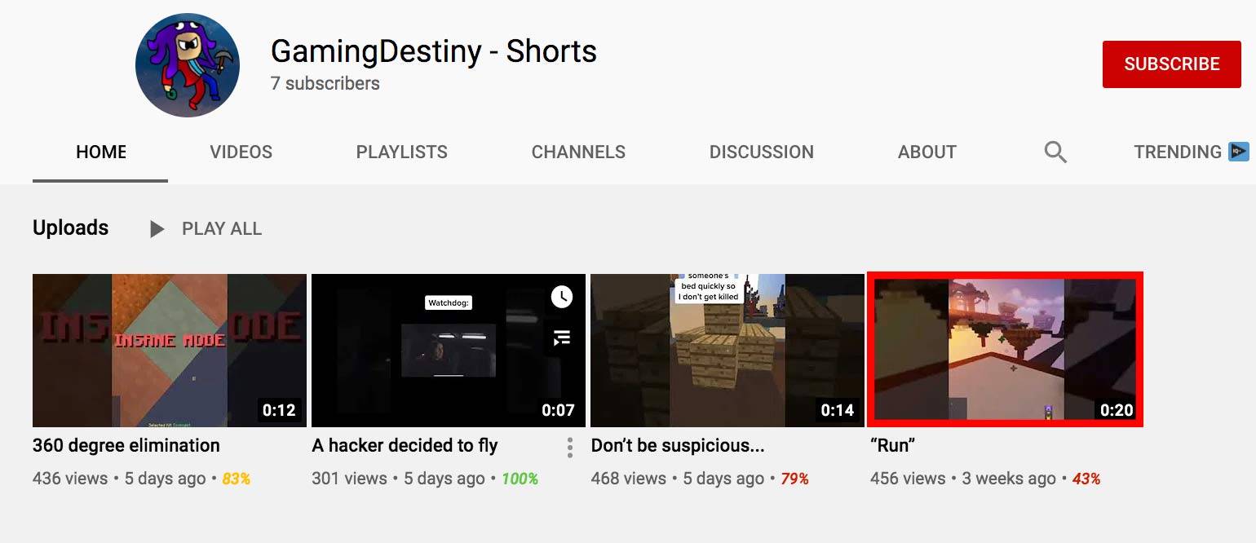
Task: Click the Trending tab flag icon
Action: click(x=1239, y=152)
